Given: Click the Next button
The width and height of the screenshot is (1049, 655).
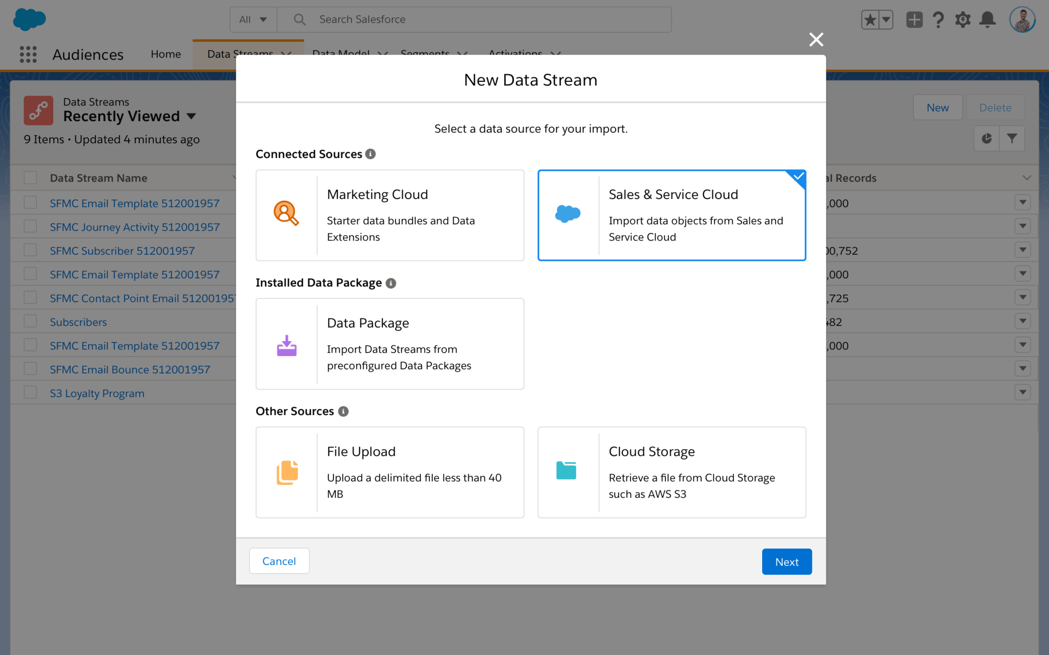Looking at the screenshot, I should point(787,561).
